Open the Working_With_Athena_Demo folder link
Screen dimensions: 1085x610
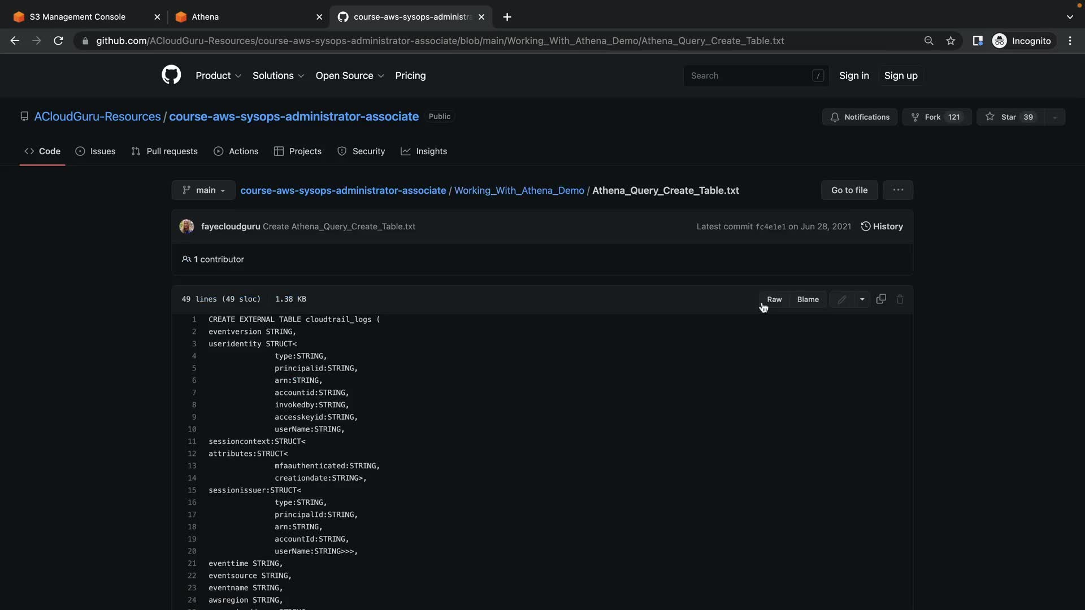[519, 190]
